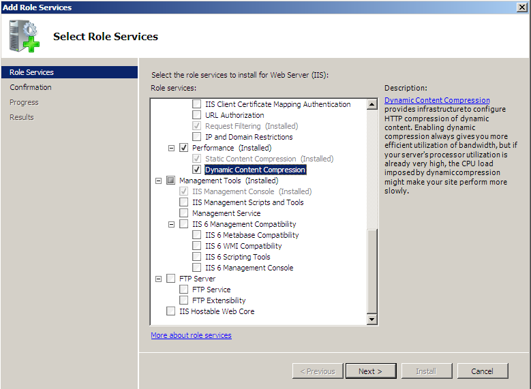Image resolution: width=531 pixels, height=389 pixels.
Task: Collapse the Management Tools tree node
Action: tap(159, 181)
